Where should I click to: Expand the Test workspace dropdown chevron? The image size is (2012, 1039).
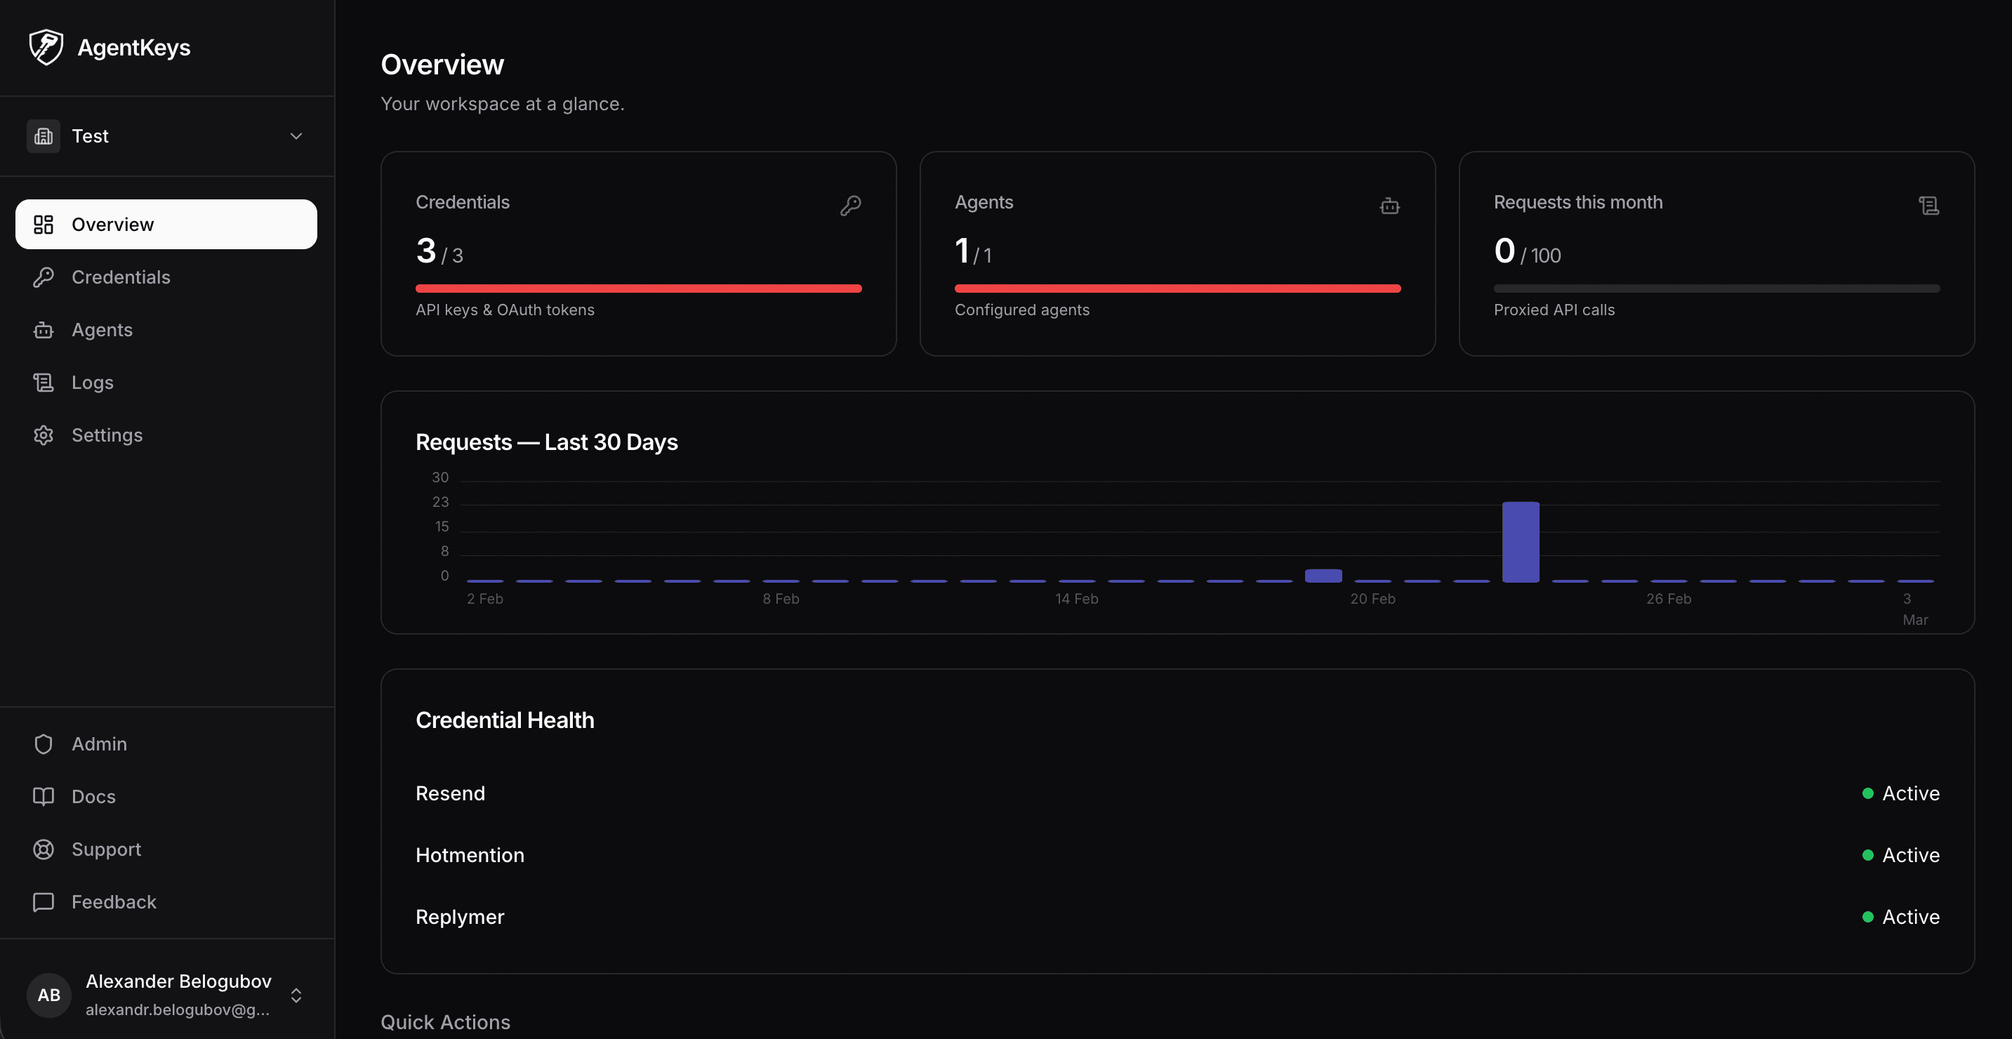click(296, 136)
